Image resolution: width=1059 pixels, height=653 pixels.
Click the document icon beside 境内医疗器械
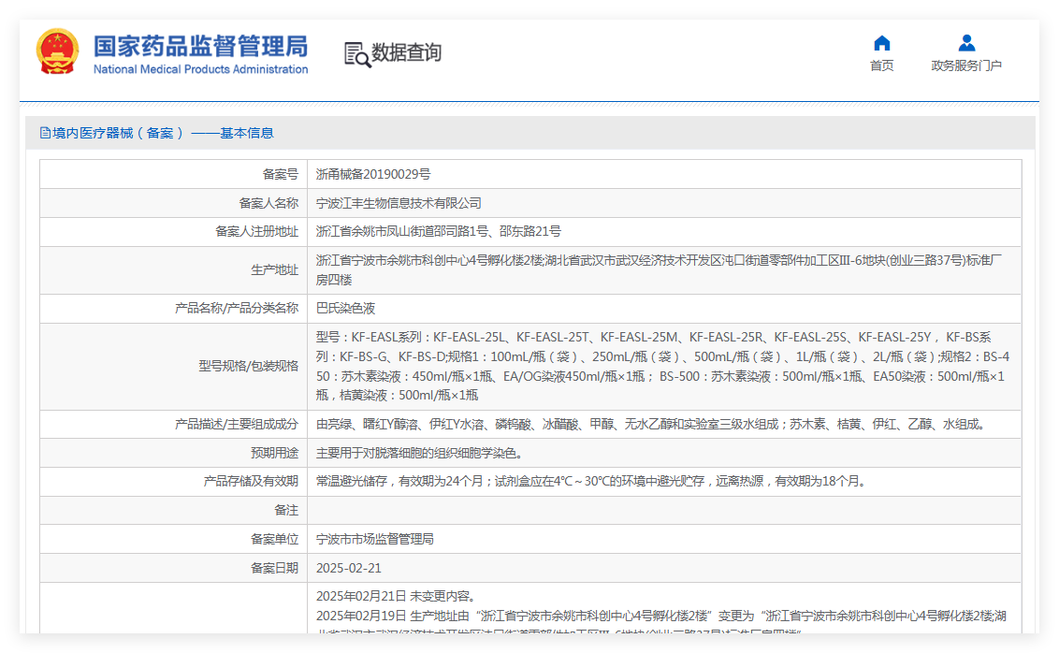tap(45, 133)
